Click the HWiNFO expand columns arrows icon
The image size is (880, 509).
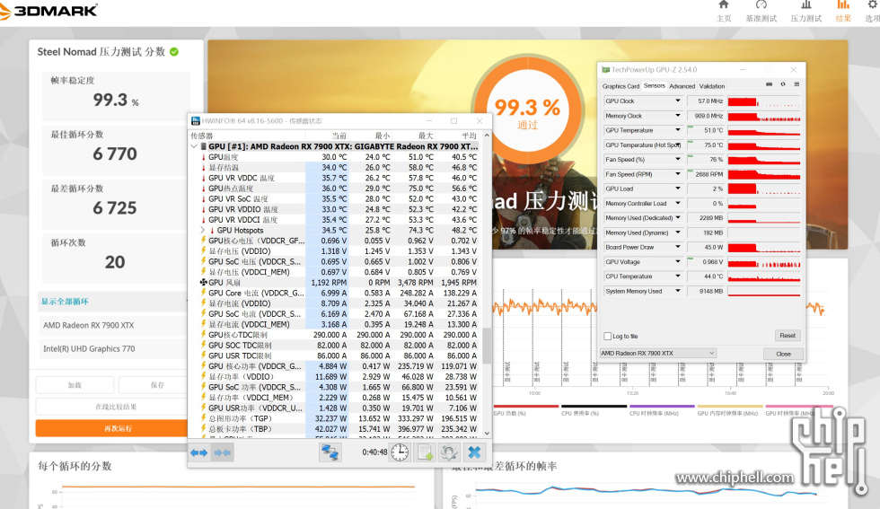point(198,452)
